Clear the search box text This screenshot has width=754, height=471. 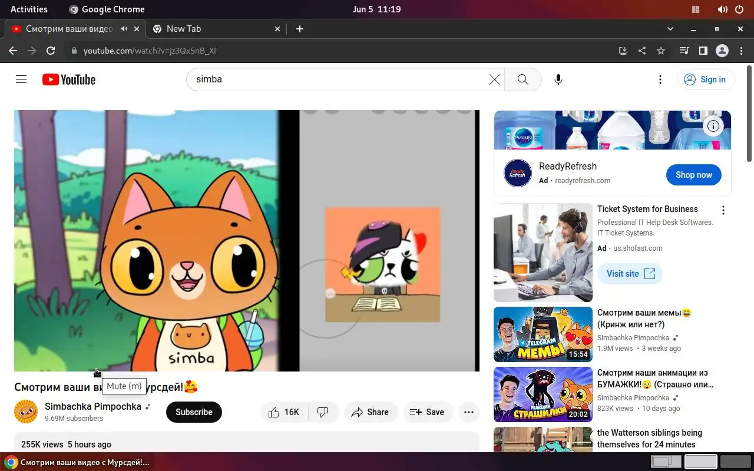pyautogui.click(x=495, y=79)
